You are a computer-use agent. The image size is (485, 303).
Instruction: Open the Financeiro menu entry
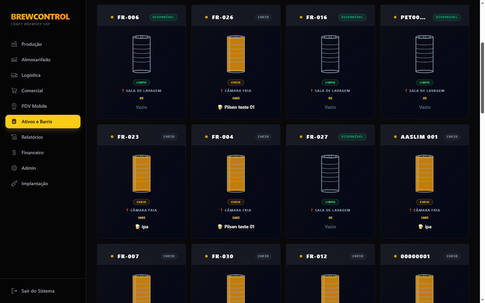(x=43, y=153)
